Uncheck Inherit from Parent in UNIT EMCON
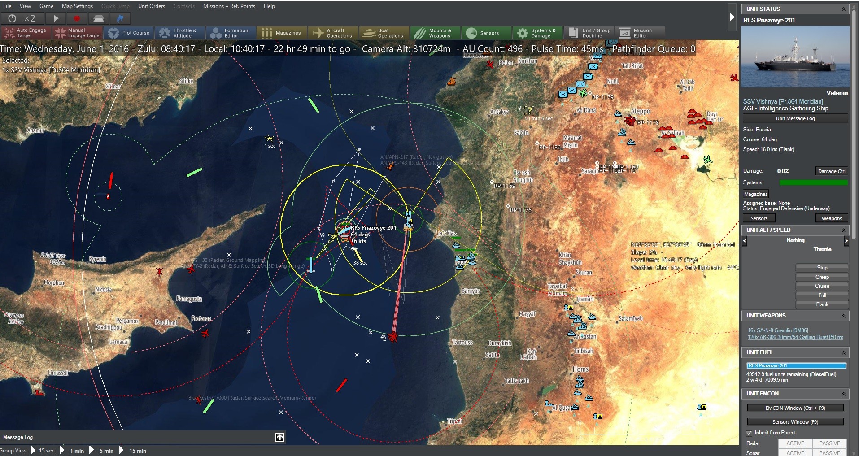This screenshot has width=859, height=456. pos(749,433)
